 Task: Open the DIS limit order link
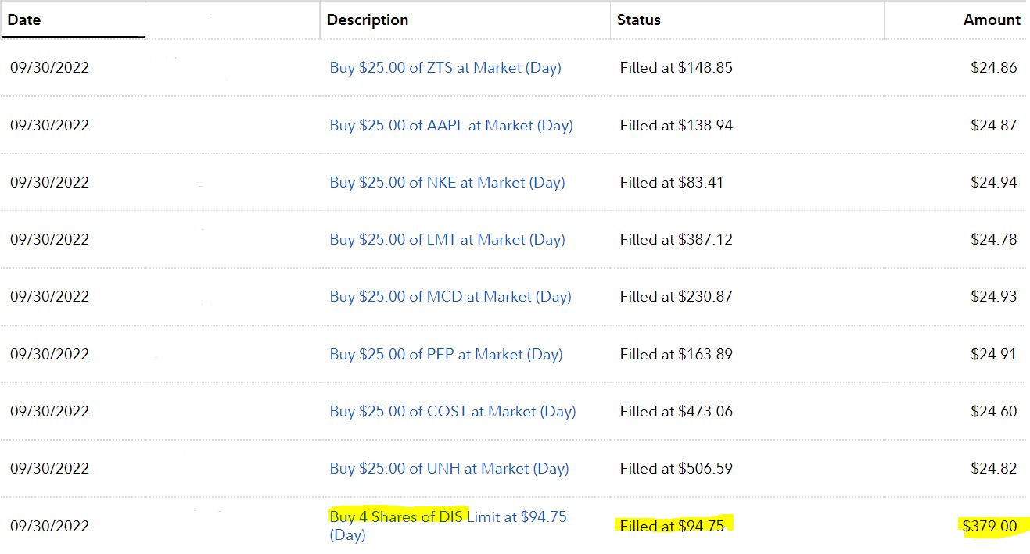point(448,525)
